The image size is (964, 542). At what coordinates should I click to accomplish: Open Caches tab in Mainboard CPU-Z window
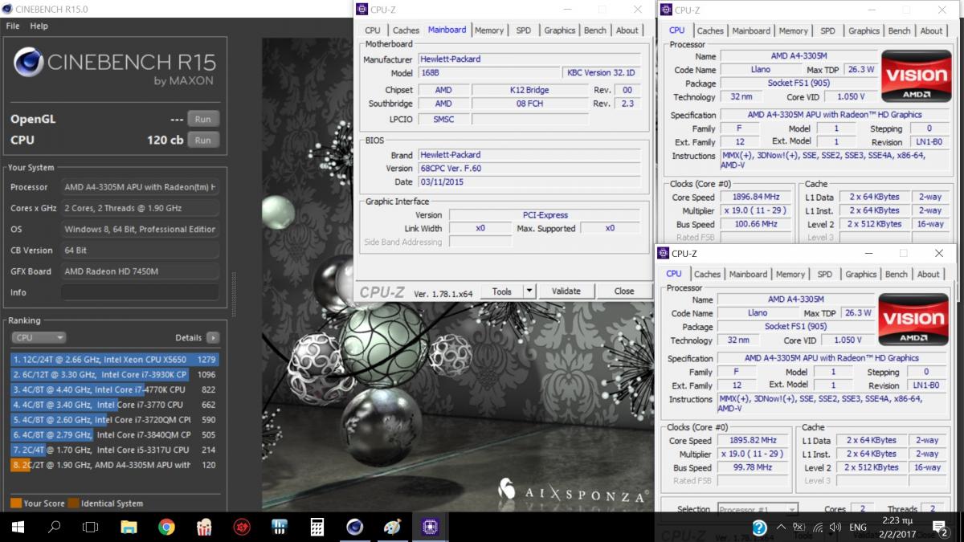406,31
